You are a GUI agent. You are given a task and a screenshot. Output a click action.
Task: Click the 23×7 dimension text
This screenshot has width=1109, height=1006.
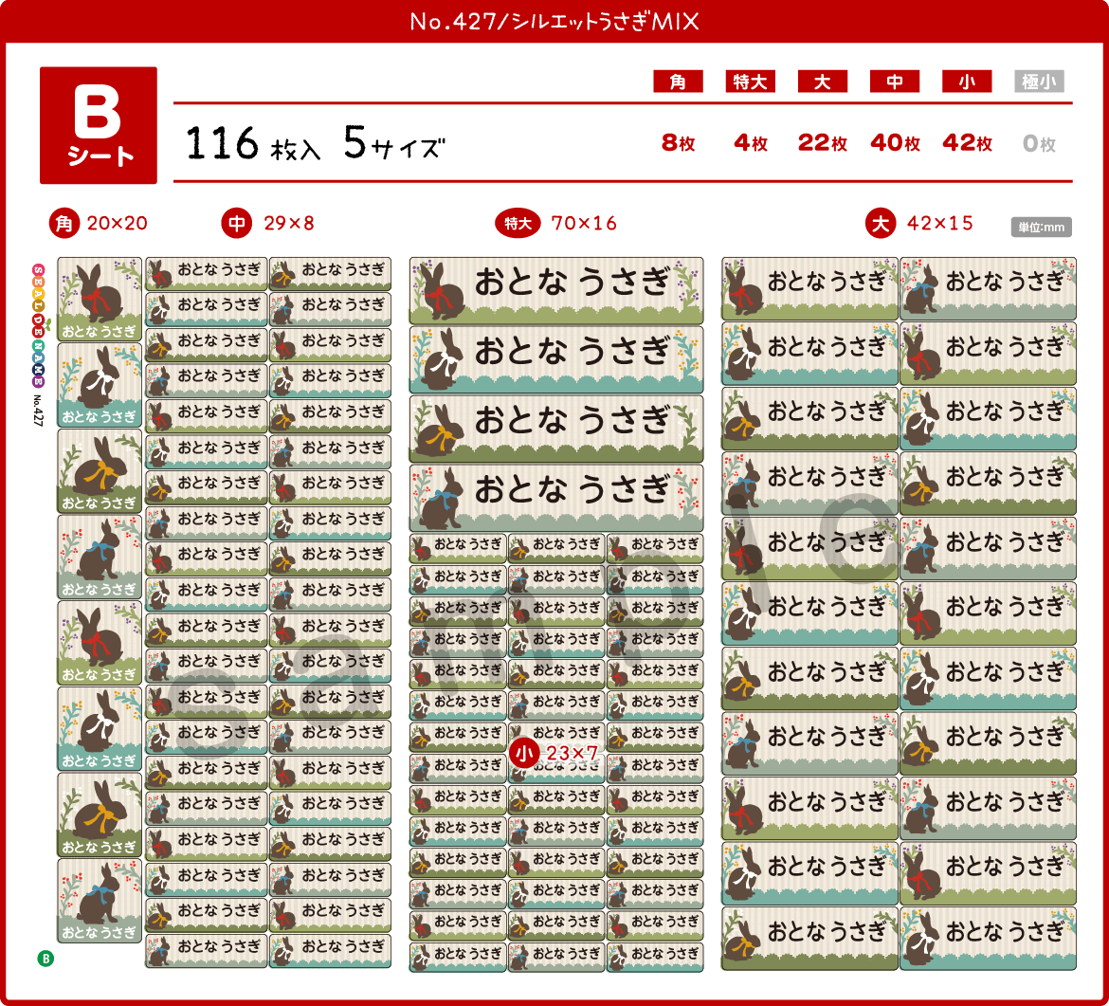click(x=572, y=753)
